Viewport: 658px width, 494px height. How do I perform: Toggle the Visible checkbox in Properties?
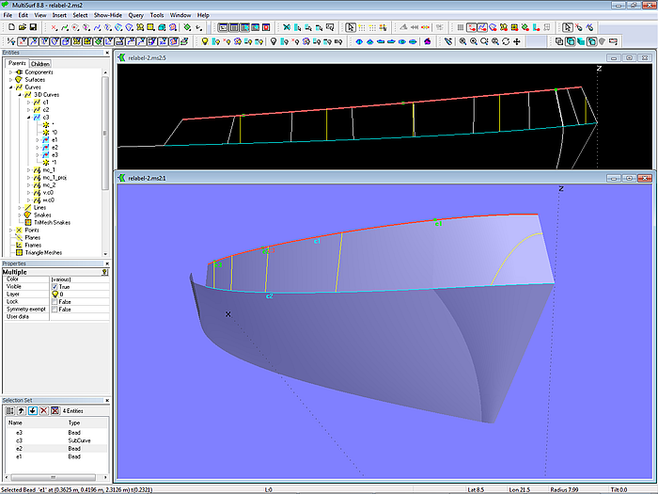55,286
